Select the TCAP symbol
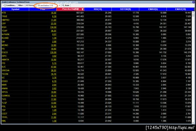The image size is (196, 131). coord(4,31)
